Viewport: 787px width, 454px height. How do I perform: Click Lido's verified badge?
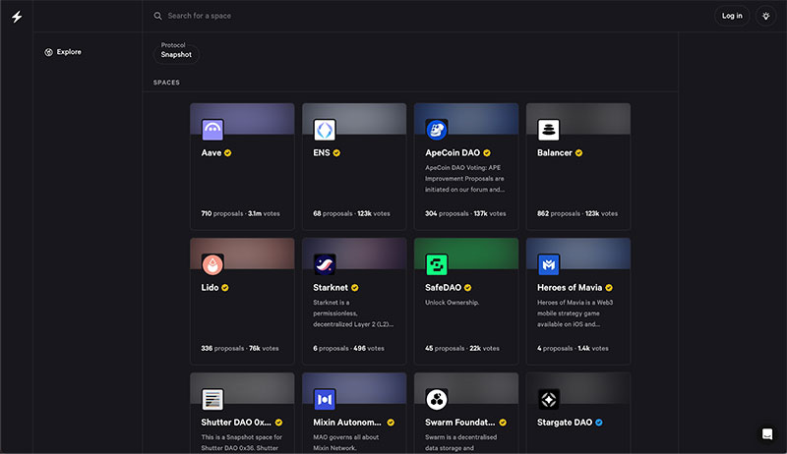point(225,288)
